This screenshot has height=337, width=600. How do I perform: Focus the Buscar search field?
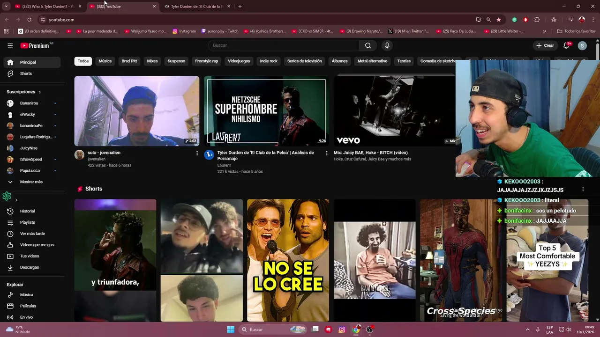284,45
